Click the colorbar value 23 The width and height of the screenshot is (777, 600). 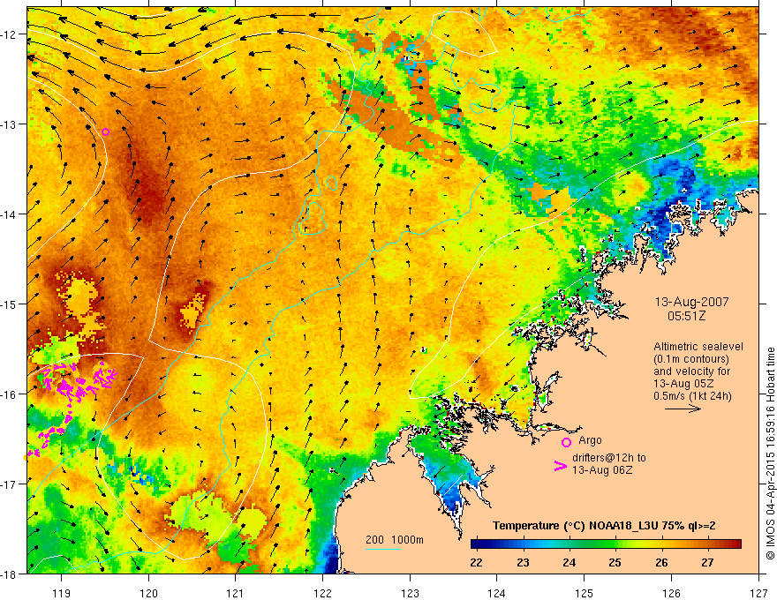[x=523, y=562]
